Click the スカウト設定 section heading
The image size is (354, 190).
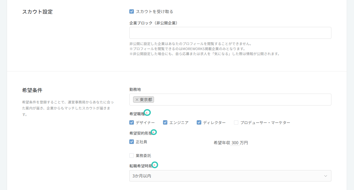[37, 12]
